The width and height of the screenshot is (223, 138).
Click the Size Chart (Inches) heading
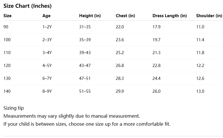[28, 6]
